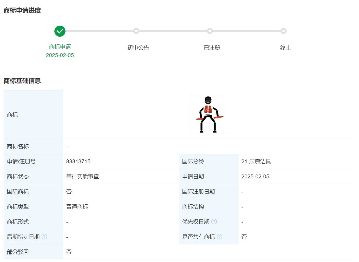Image resolution: width=359 pixels, height=262 pixels.
Task: Click the green checkmark step icon
Action: [x=60, y=31]
